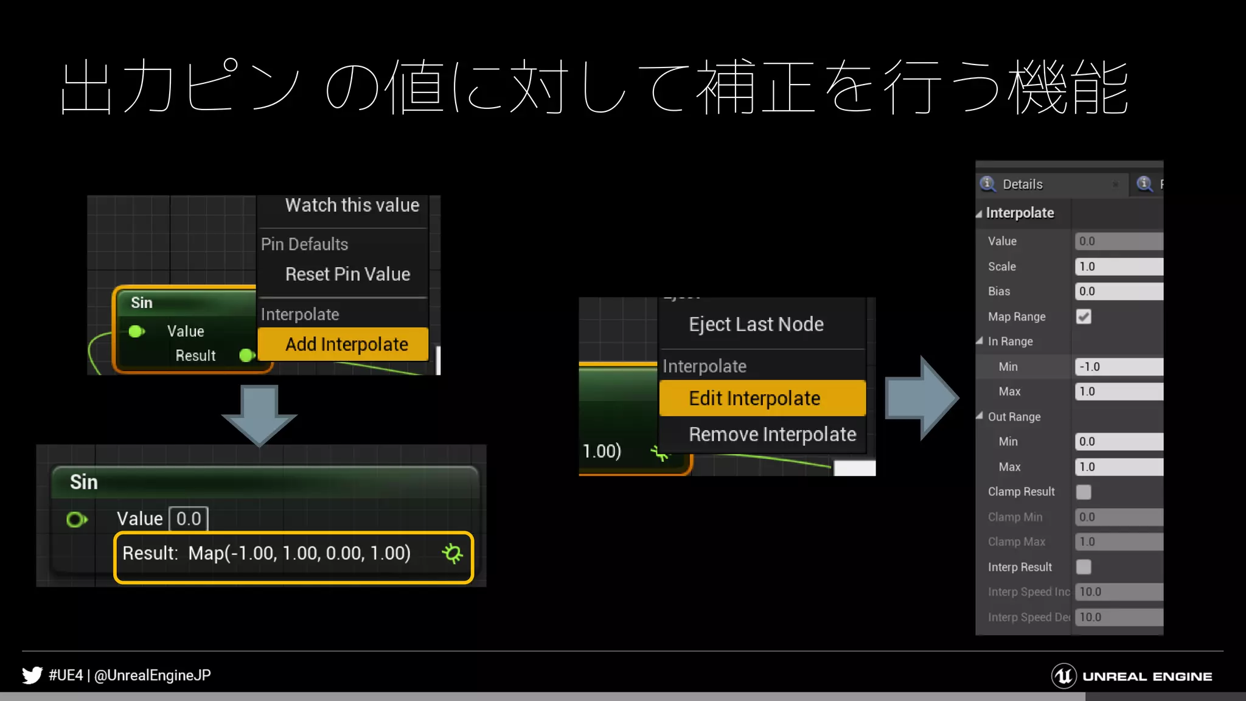Enable the Clamp Result checkbox
Viewport: 1246px width, 701px height.
tap(1084, 492)
